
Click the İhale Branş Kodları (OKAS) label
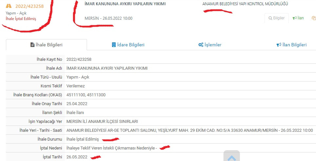pyautogui.click(x=38, y=95)
